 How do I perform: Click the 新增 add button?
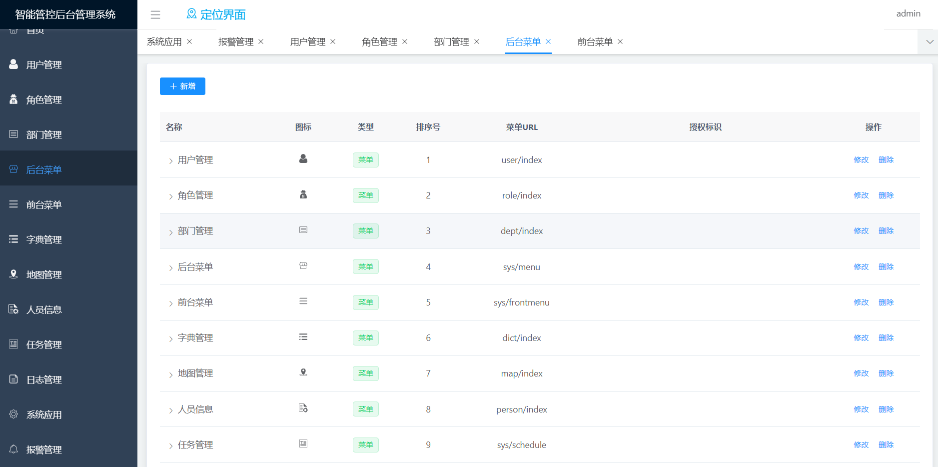(x=182, y=86)
